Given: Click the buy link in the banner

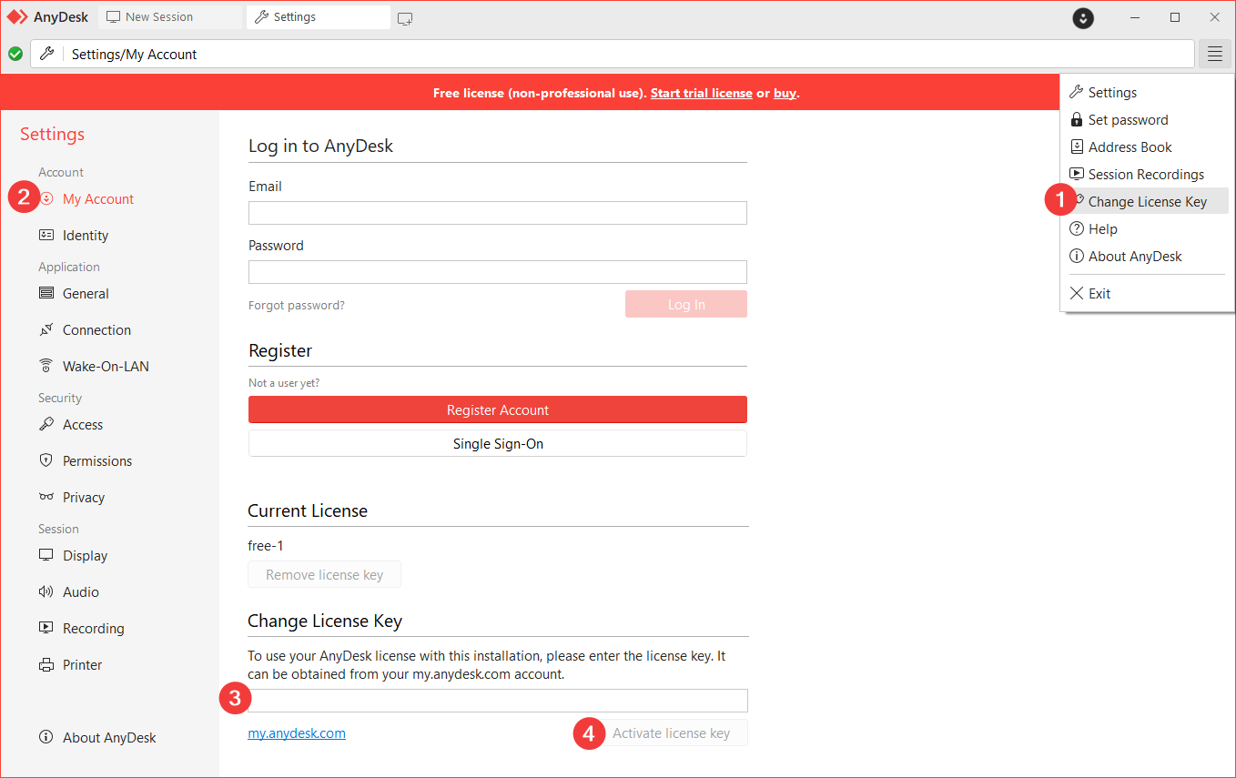Looking at the screenshot, I should coord(785,93).
